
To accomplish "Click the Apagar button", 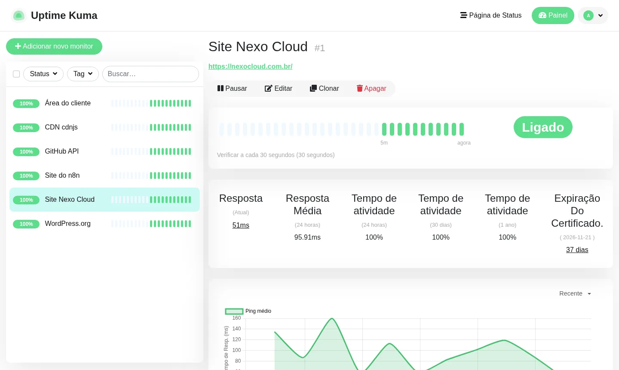I will coord(371,88).
